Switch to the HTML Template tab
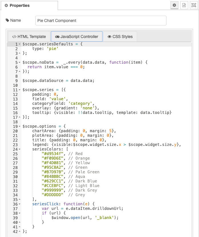The image size is (199, 237). 29,37
